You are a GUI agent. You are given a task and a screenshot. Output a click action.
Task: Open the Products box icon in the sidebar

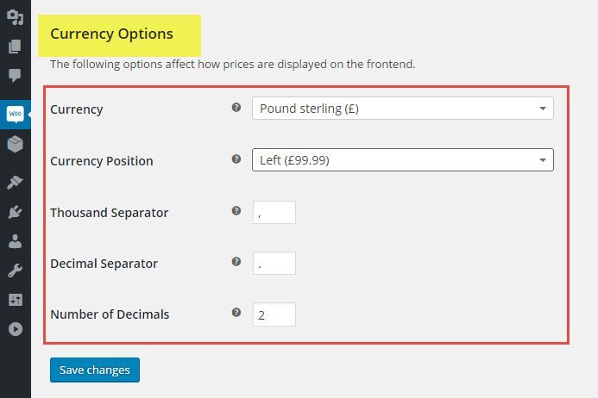pos(16,144)
